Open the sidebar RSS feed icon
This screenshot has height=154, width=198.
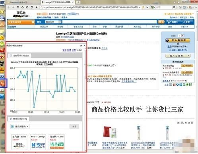(2, 24)
